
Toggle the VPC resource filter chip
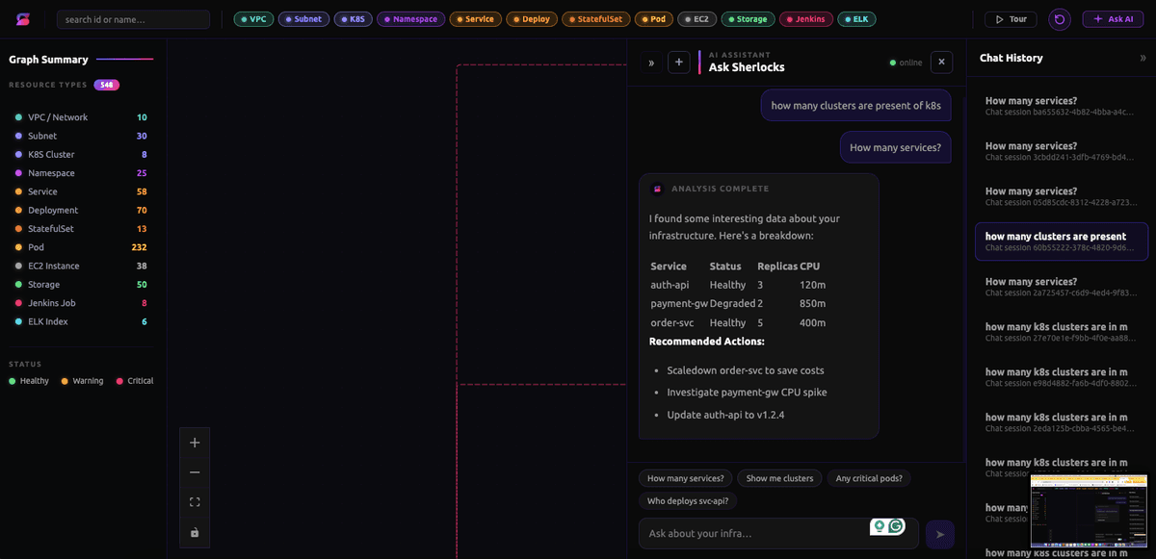(x=252, y=18)
